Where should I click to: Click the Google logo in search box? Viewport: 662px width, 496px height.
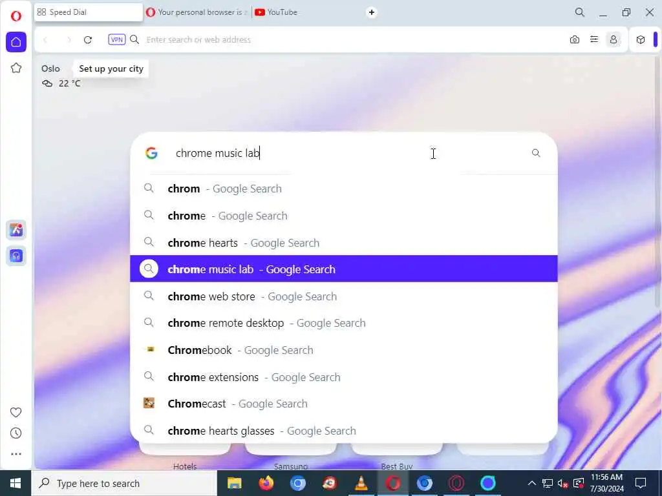pyautogui.click(x=151, y=153)
